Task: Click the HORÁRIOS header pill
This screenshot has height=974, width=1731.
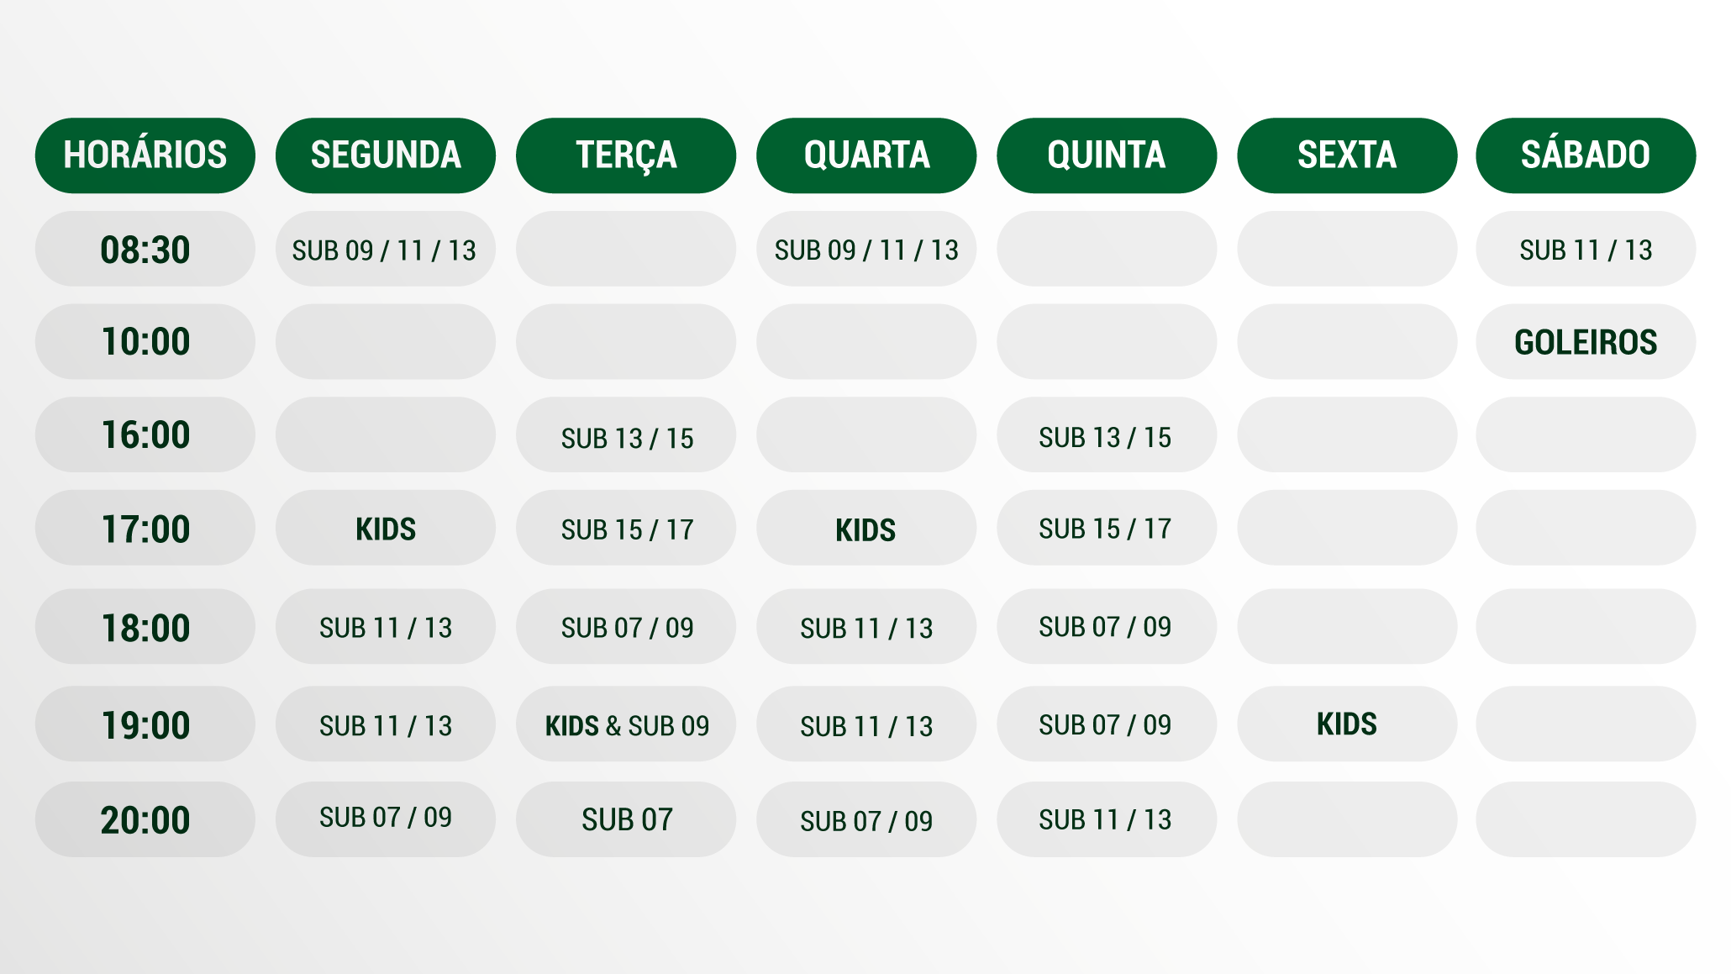Action: (145, 155)
